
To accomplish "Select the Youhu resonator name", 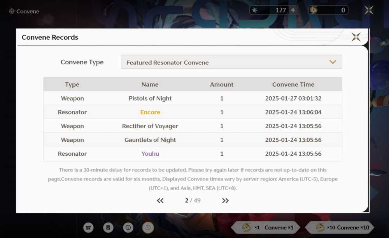I will pos(150,154).
